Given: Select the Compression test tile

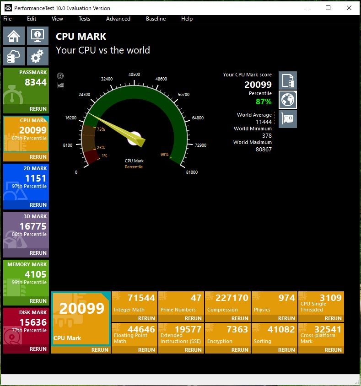Looking at the screenshot, I should click(x=228, y=303).
